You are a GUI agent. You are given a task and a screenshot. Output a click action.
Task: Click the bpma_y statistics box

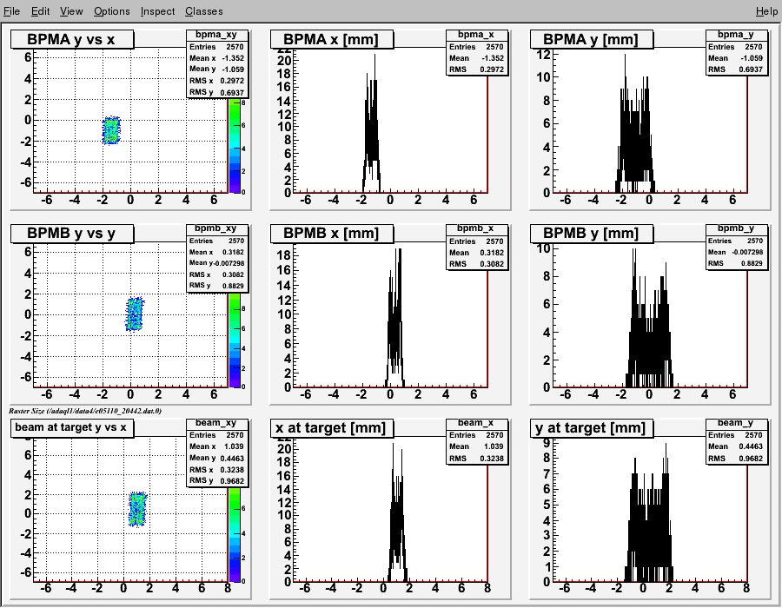tap(736, 53)
